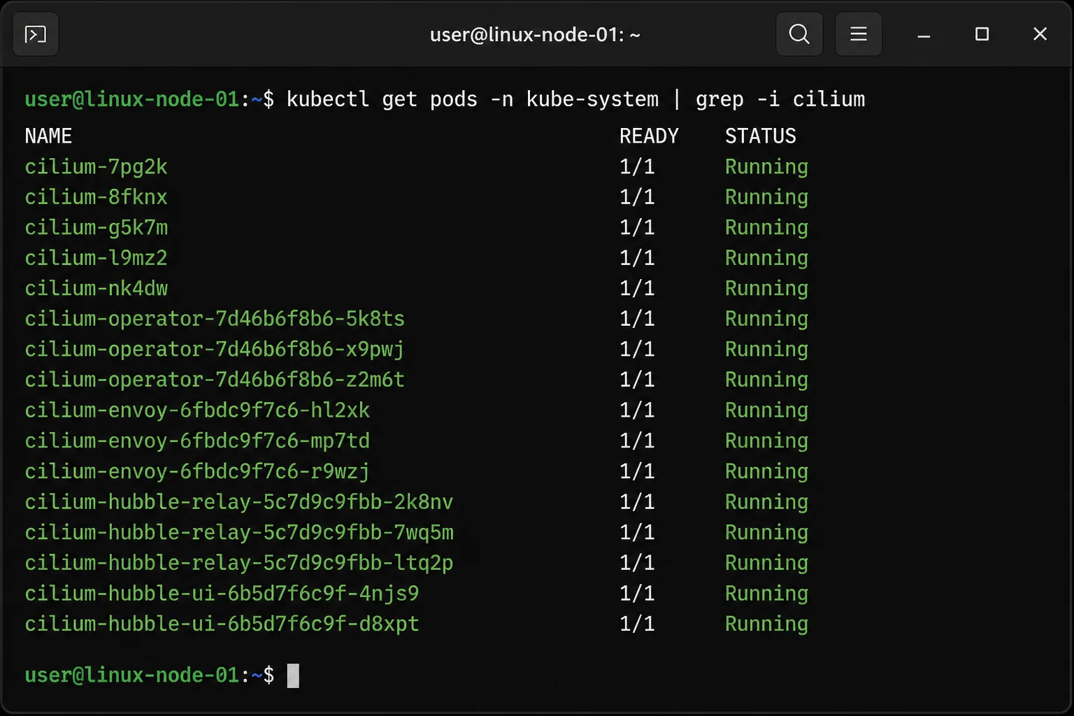Click the STATUS column header
The width and height of the screenshot is (1074, 716).
click(761, 136)
